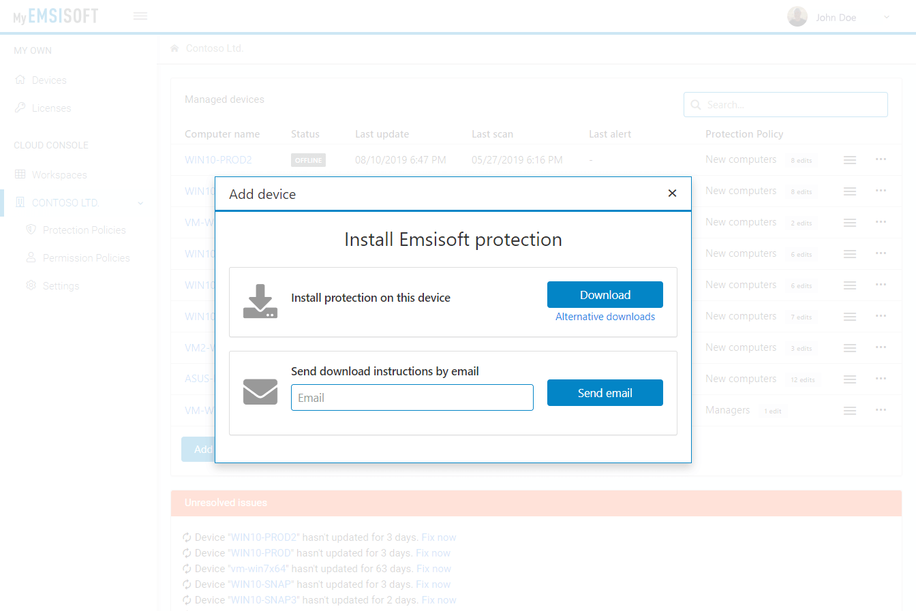Click the 12 edits badge
This screenshot has width=916, height=611.
tap(802, 379)
